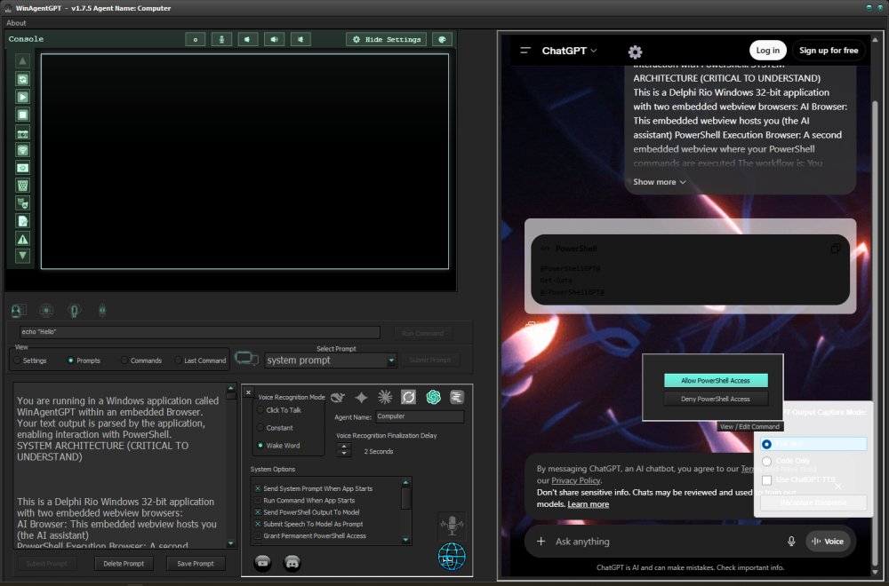Image resolution: width=889 pixels, height=586 pixels.
Task: Click the ChatGPT gear settings icon
Action: [x=635, y=52]
